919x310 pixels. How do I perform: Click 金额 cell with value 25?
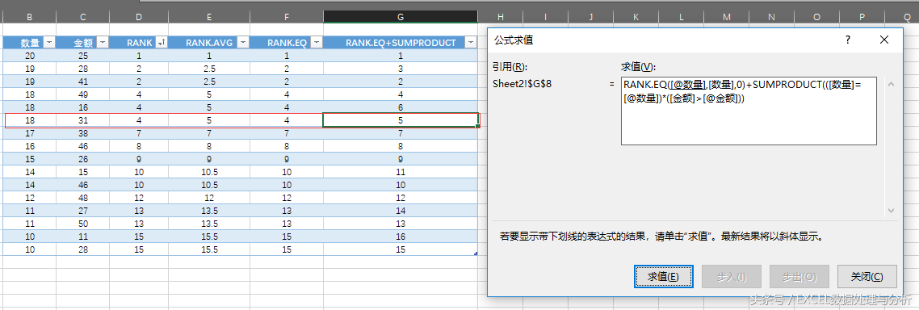pyautogui.click(x=82, y=56)
